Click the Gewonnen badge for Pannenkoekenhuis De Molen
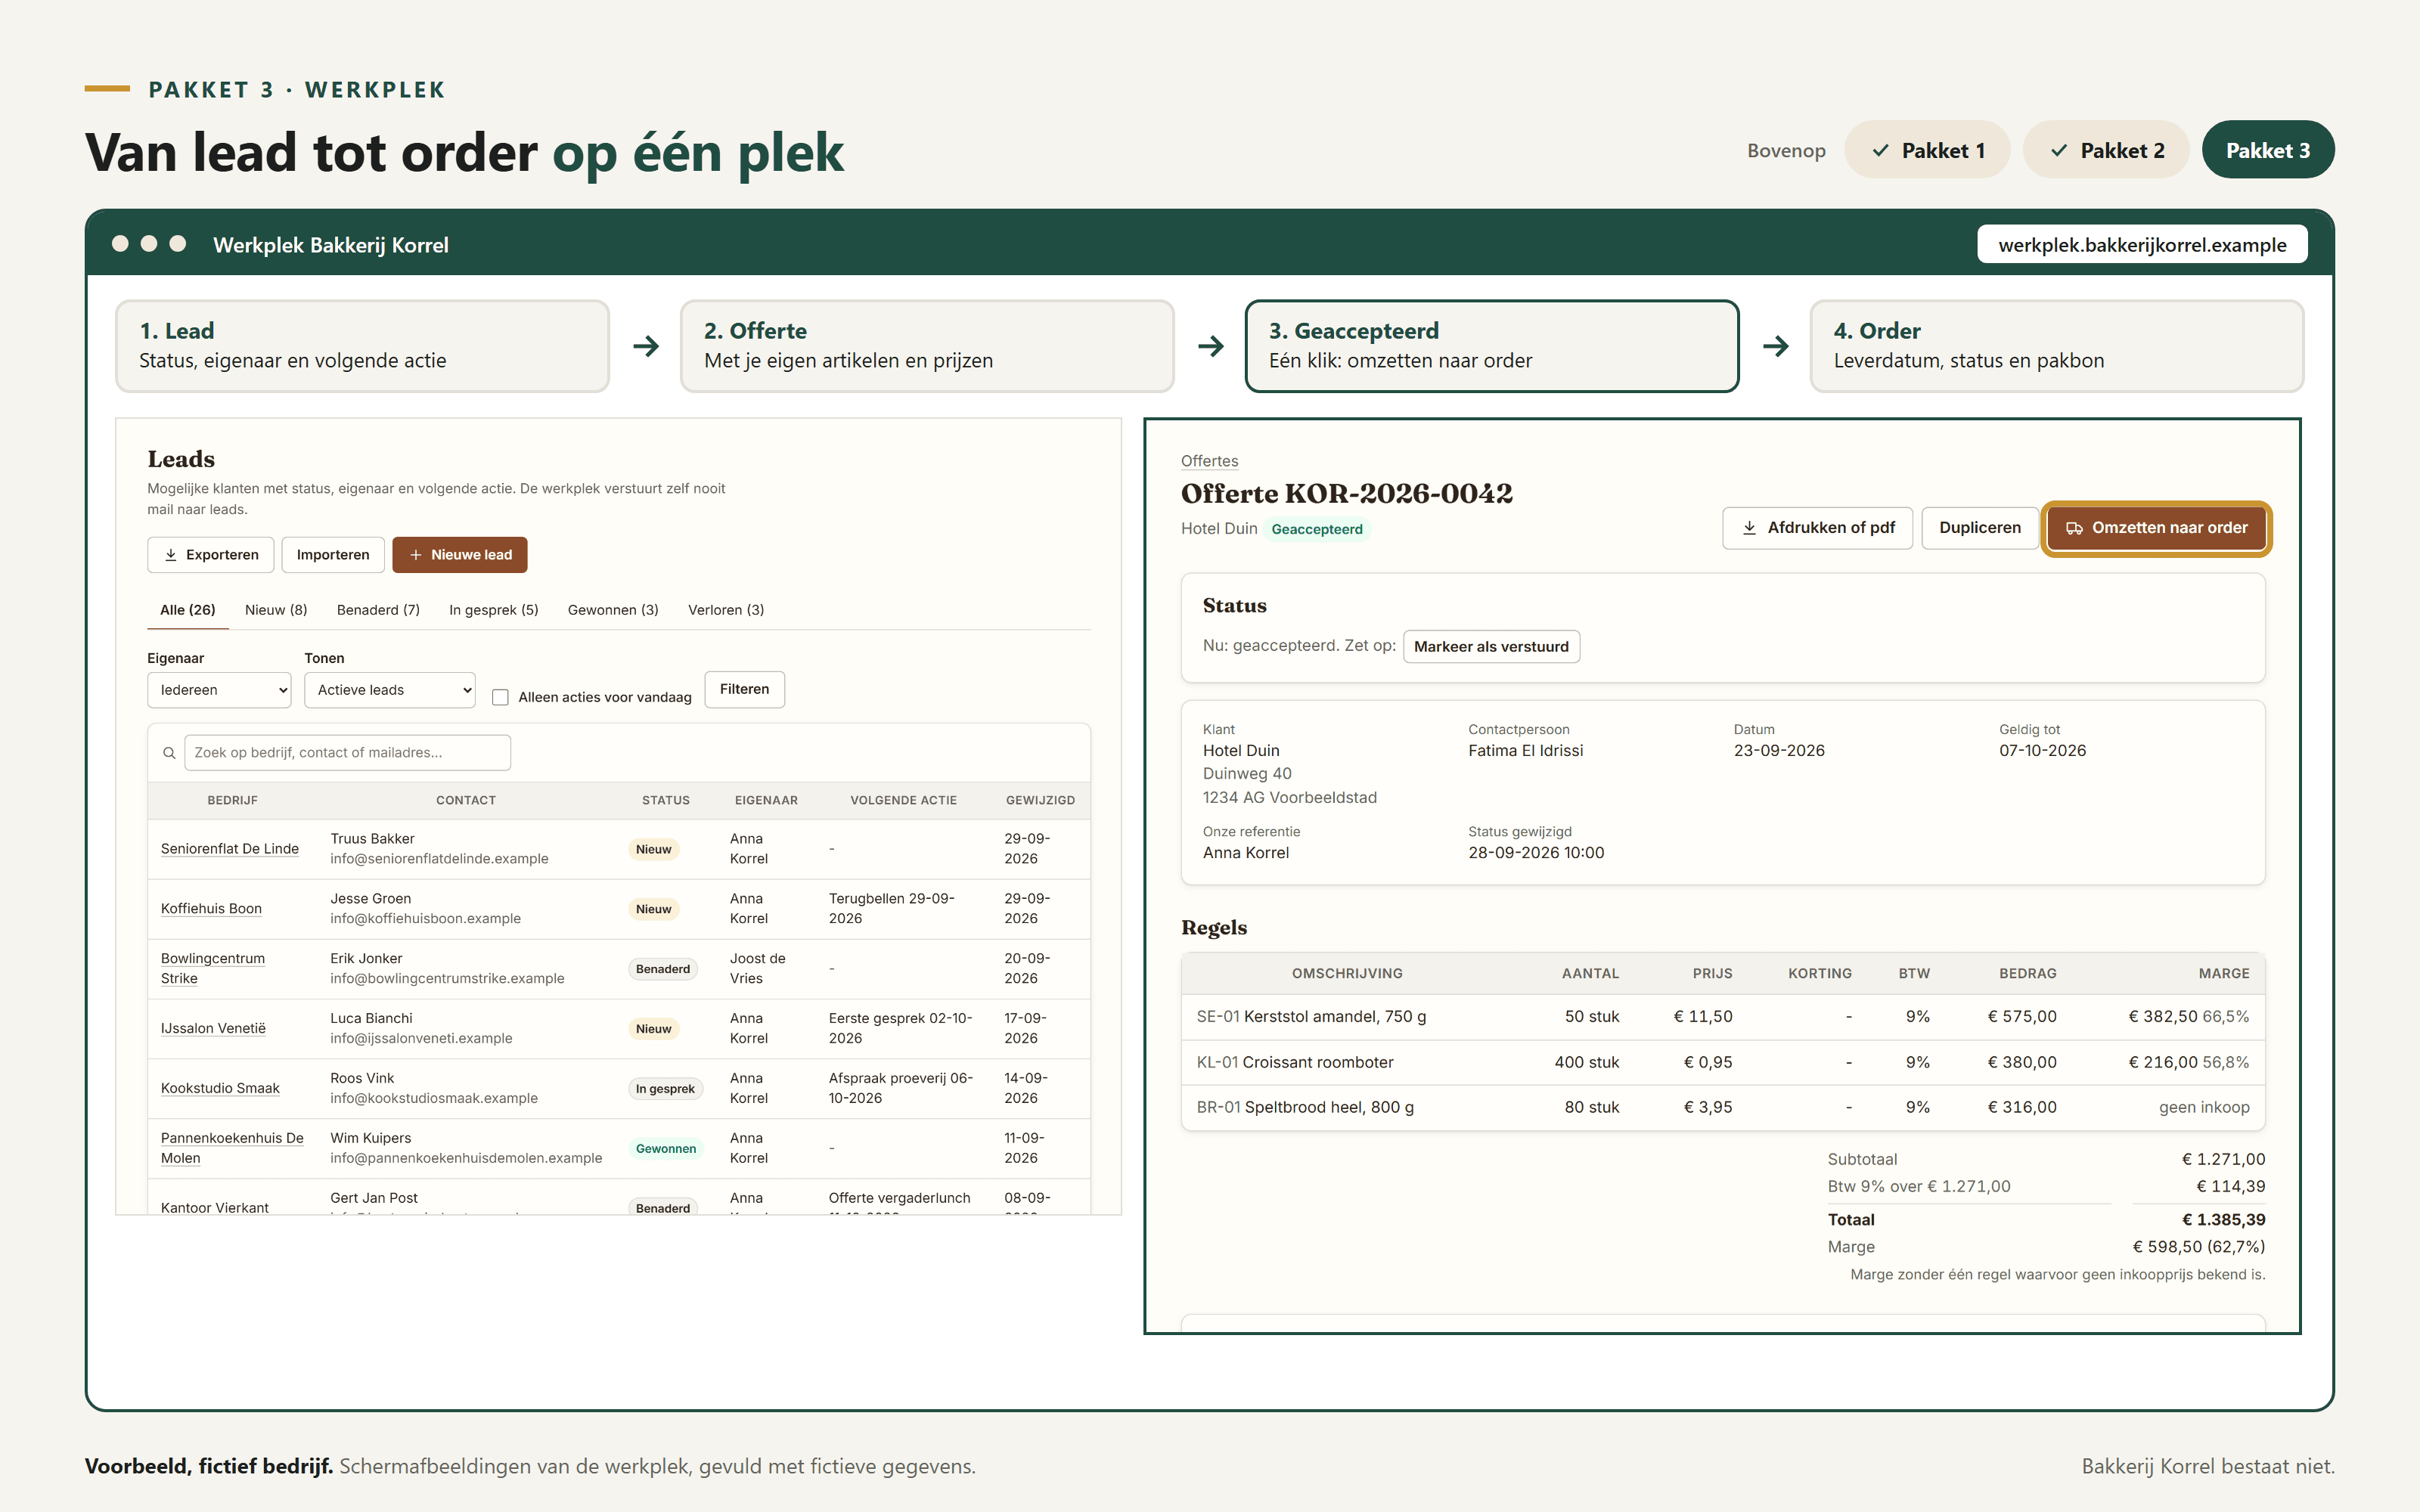This screenshot has height=1512, width=2420. (666, 1149)
